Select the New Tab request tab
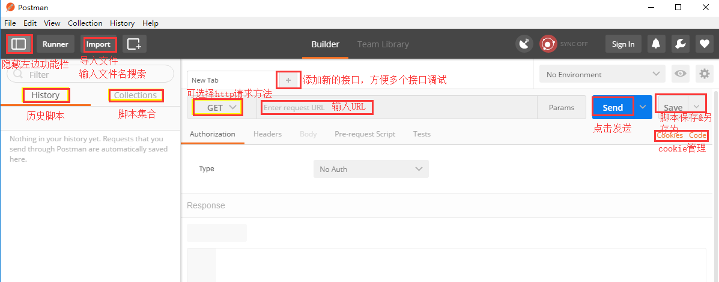Screen dimensions: 719x282 [231, 80]
